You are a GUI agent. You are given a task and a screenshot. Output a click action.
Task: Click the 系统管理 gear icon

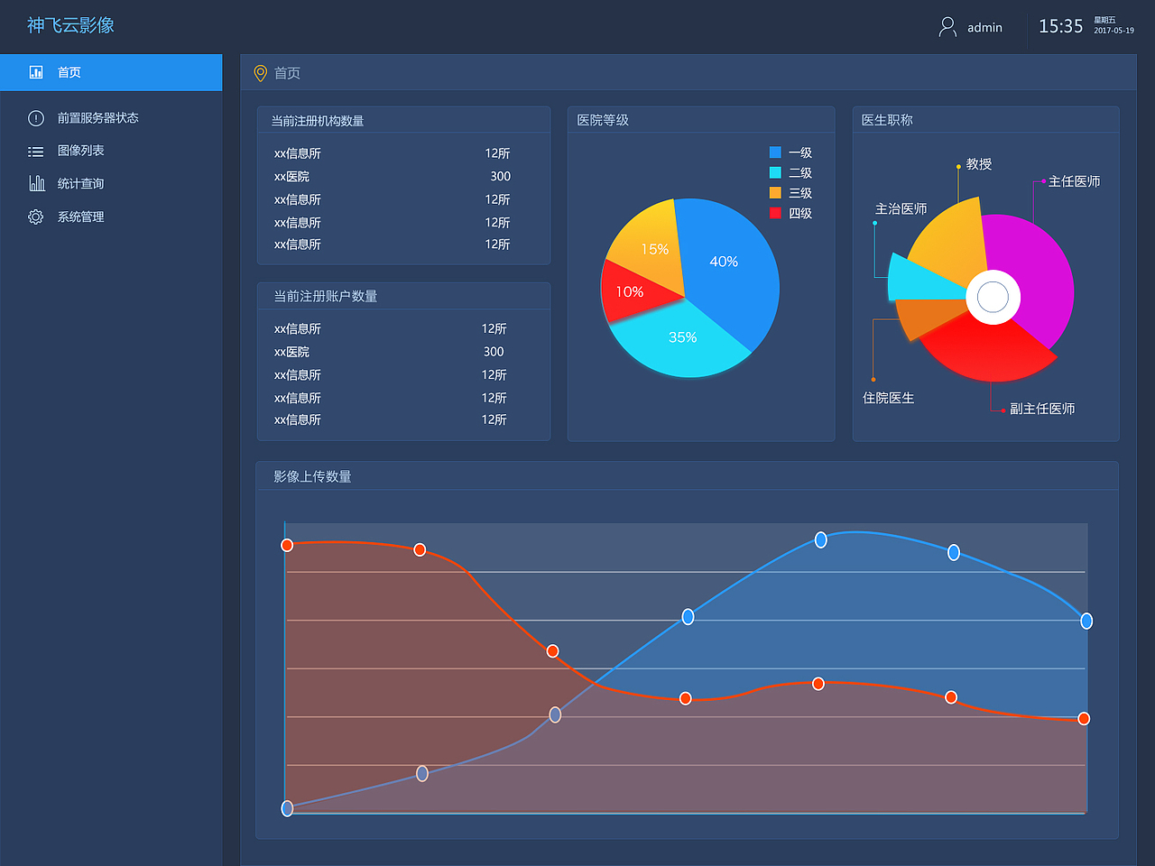[36, 216]
